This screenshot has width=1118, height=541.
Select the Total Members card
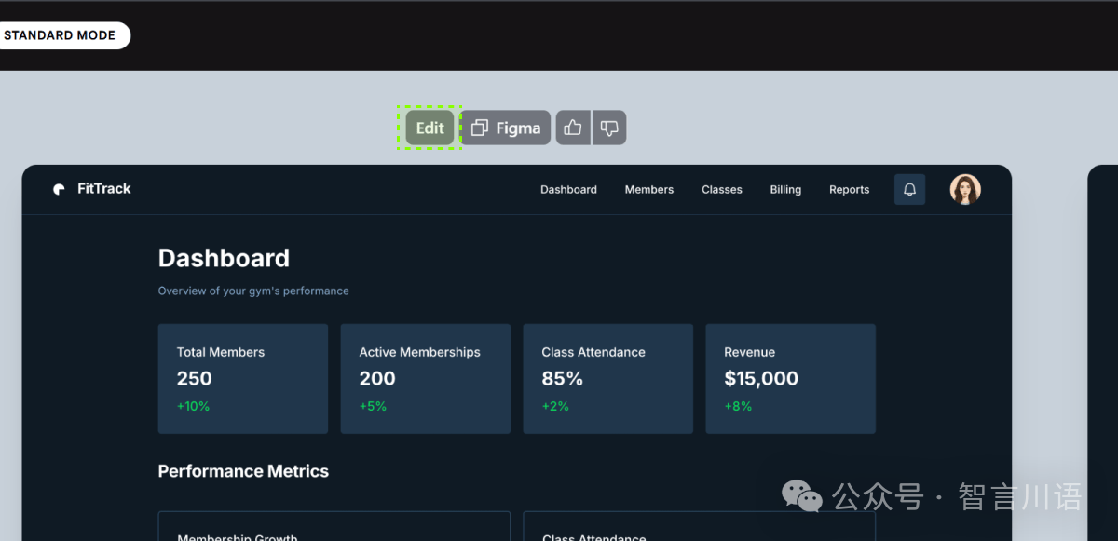(x=243, y=379)
